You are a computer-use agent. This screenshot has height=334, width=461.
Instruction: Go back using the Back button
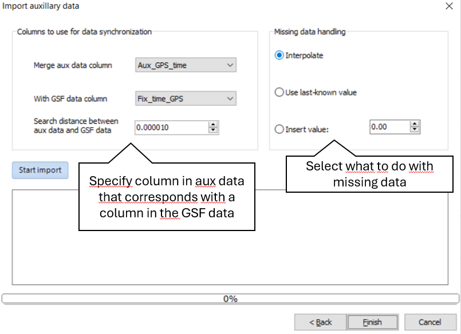[320, 321]
